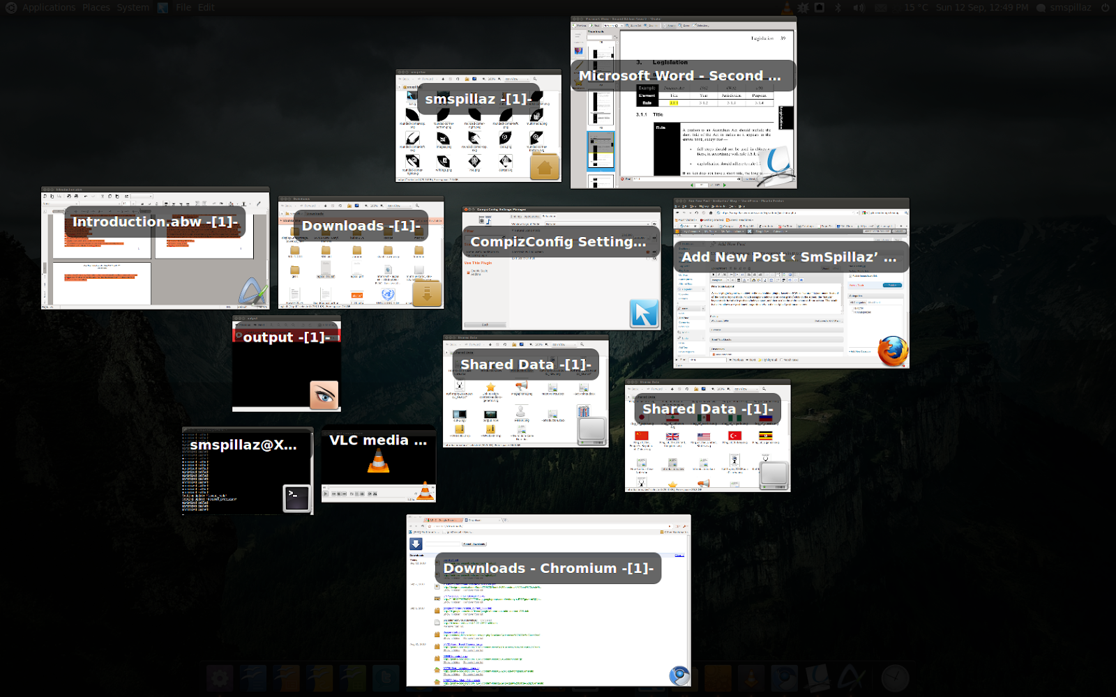Viewport: 1116px width, 697px height.
Task: Open the mail envelope indicator in top panel
Action: pyautogui.click(x=881, y=8)
